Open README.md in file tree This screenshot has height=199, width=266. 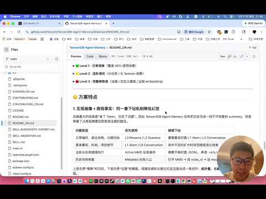coord(21,117)
